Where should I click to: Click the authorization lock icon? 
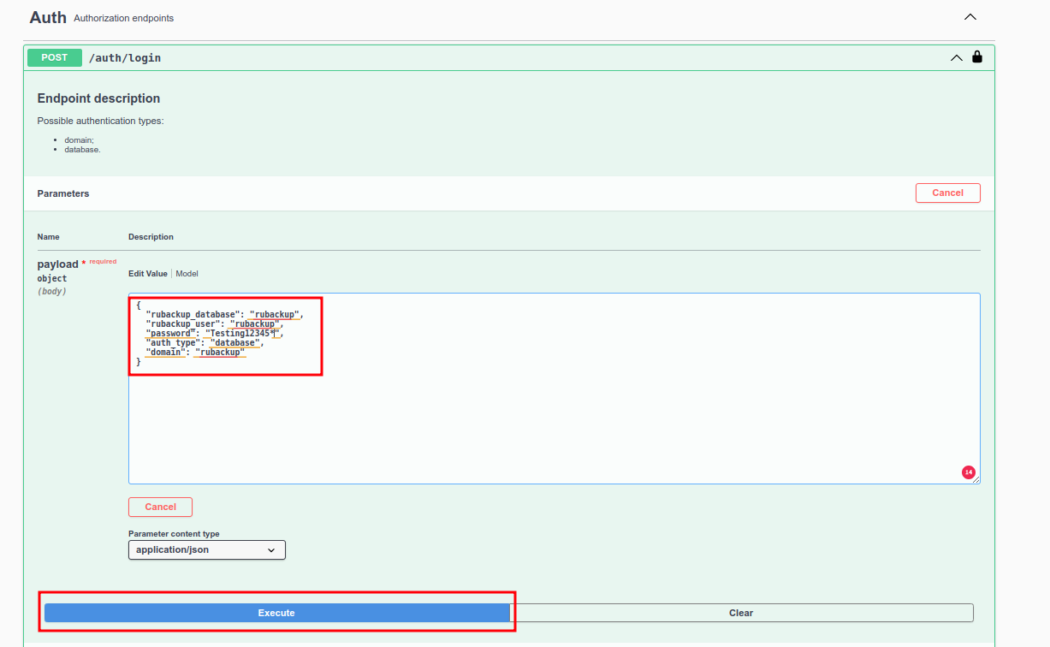click(977, 57)
